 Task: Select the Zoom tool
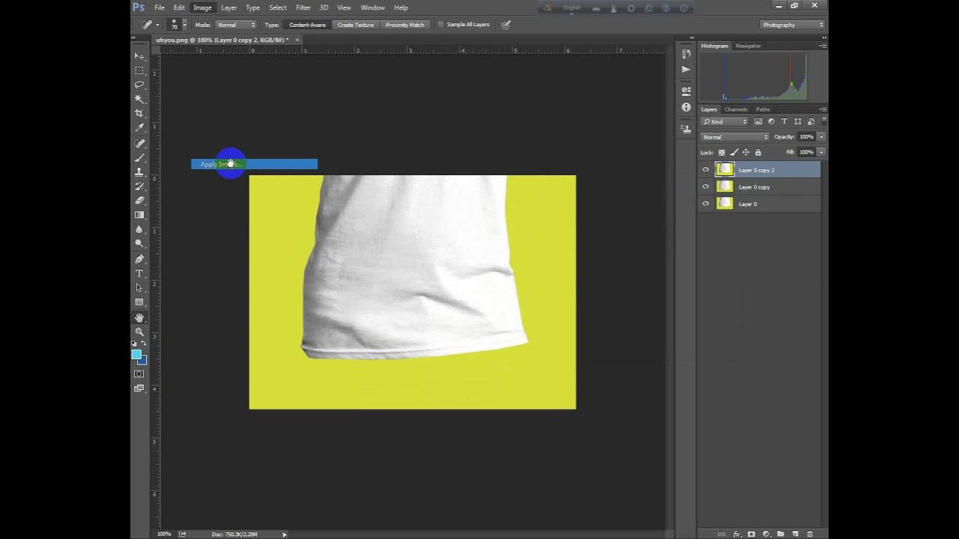coord(139,332)
